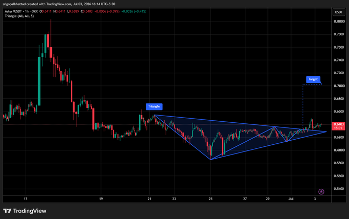Click the 25 date label on time axis

click(x=210, y=199)
